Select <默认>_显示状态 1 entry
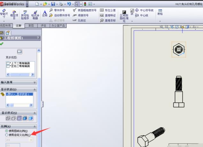This screenshot has width=203, height=147. click(20, 94)
